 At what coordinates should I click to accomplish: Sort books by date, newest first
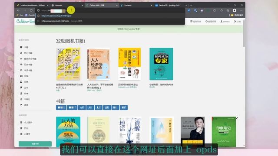coord(61,107)
